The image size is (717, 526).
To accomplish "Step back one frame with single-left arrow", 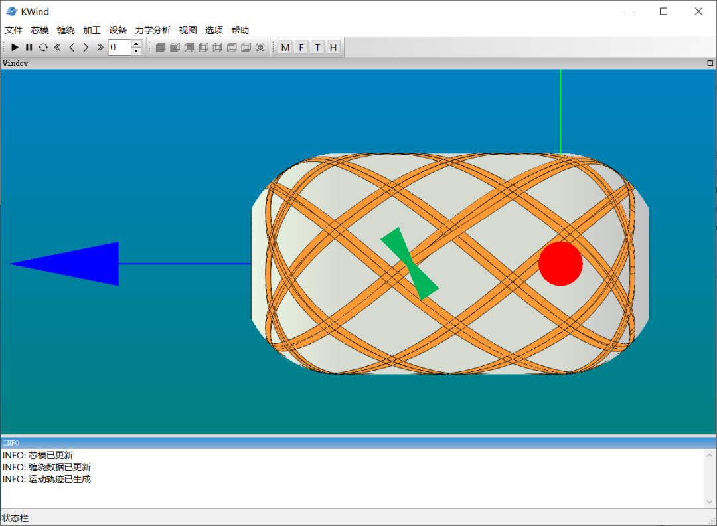I will pyautogui.click(x=72, y=47).
